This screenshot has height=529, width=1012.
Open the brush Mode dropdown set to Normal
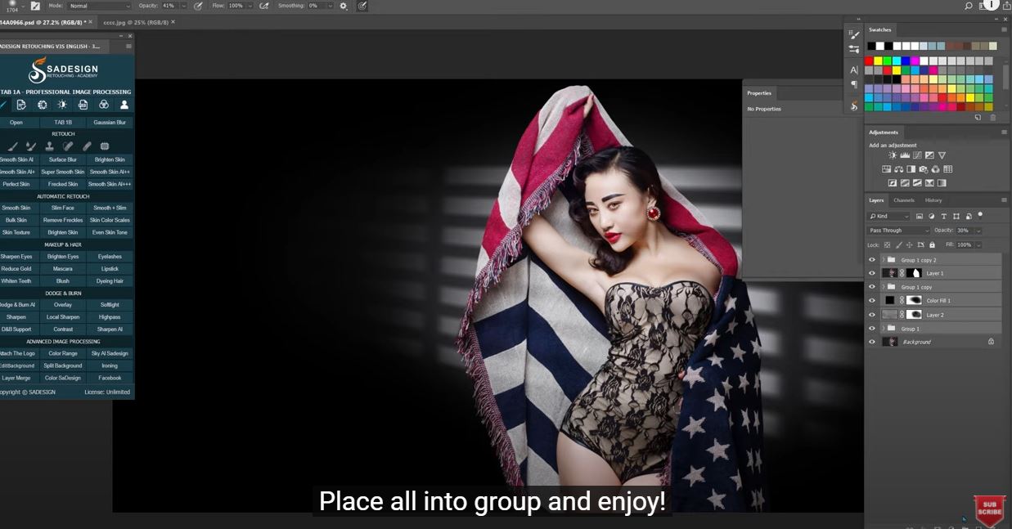tap(100, 6)
